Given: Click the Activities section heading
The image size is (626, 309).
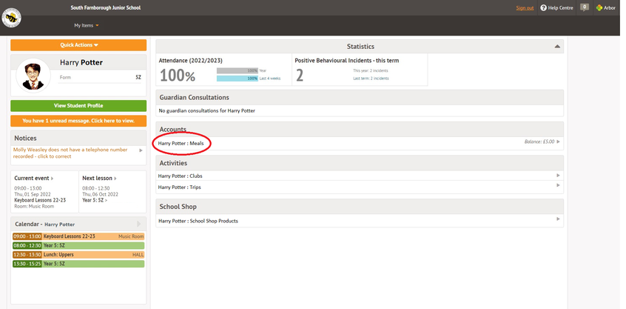Looking at the screenshot, I should point(173,163).
